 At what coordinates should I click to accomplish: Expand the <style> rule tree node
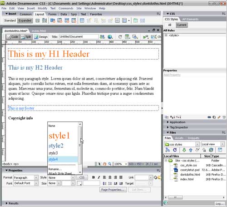(166, 35)
